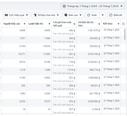Select the reach value 8.913
Screen dimensions: 127x116
tap(22, 62)
